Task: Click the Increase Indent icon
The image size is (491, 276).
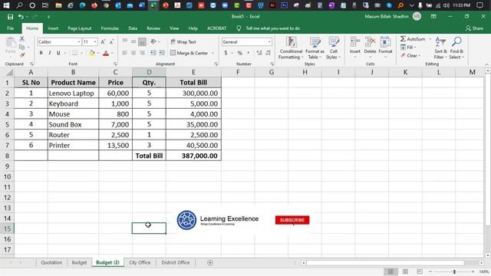Action: [x=162, y=53]
